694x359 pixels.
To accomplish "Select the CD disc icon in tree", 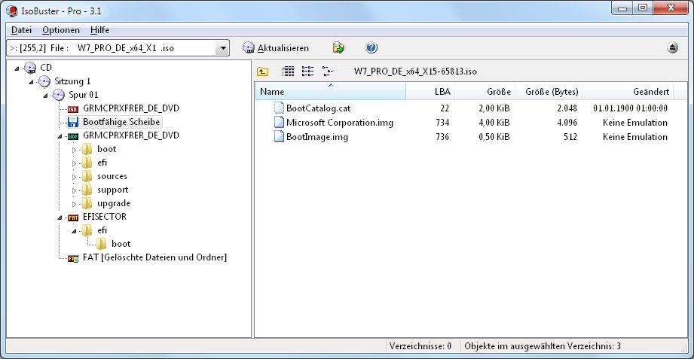I will (30, 68).
